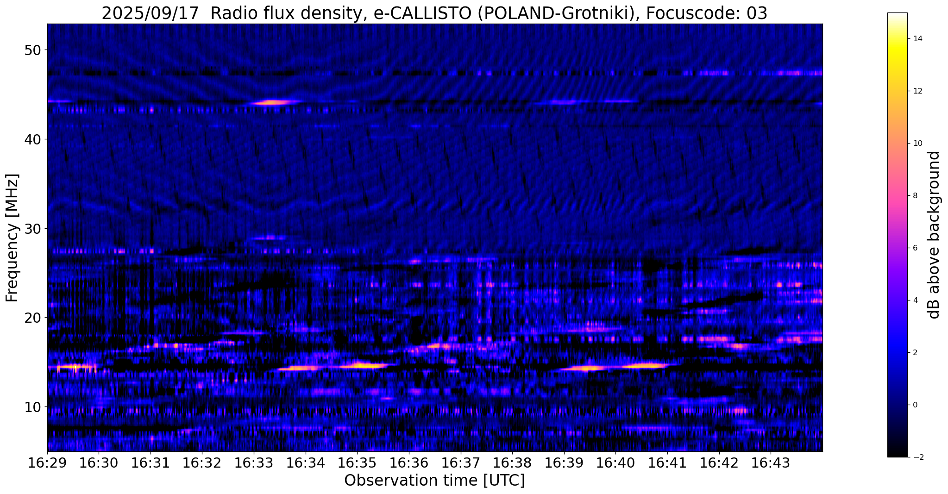
Task: Click the 30 MHz frequency tick label
Action: pyautogui.click(x=32, y=229)
